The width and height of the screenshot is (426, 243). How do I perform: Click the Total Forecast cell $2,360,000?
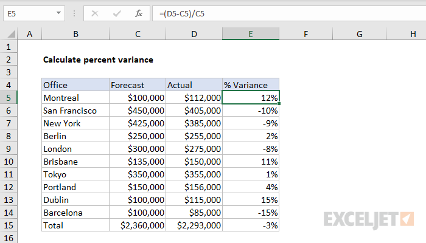click(137, 225)
